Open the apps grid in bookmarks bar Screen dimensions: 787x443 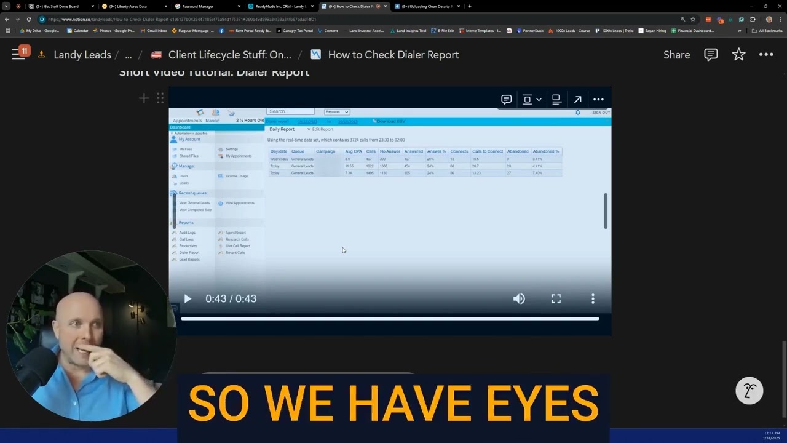click(8, 30)
